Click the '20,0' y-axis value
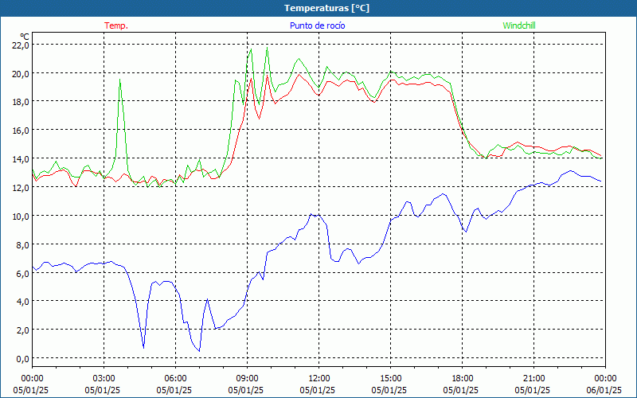 tap(21, 73)
